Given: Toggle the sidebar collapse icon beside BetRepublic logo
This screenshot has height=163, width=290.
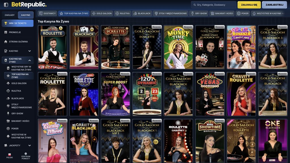Looking at the screenshot, I should point(6,5).
